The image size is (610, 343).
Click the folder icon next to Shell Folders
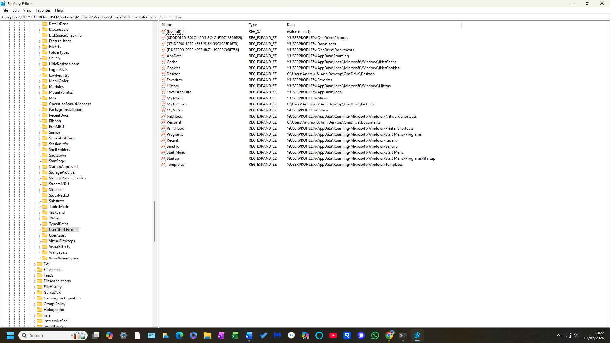(x=45, y=150)
